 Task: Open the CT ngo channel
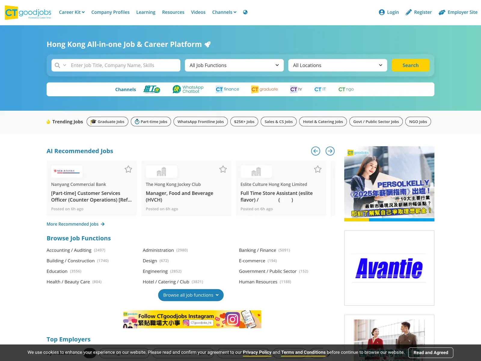tap(346, 89)
